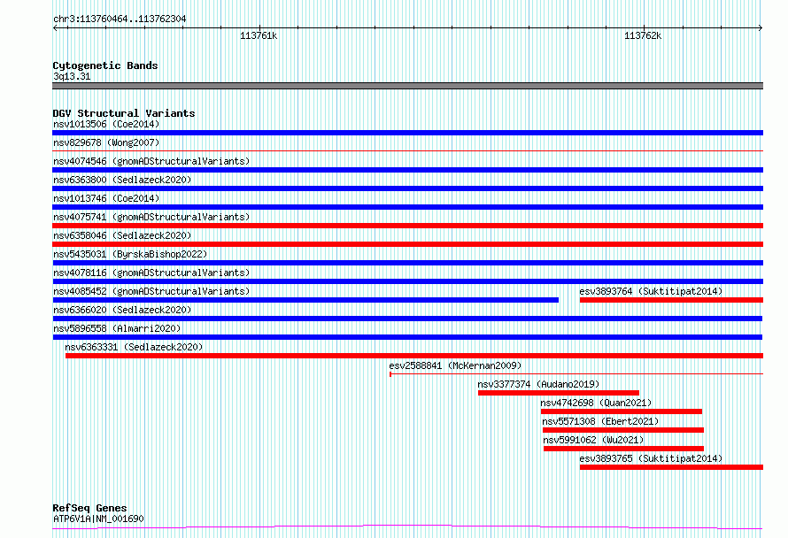
Task: Select the blue bar beneath nsv4074546
Action: click(x=407, y=170)
